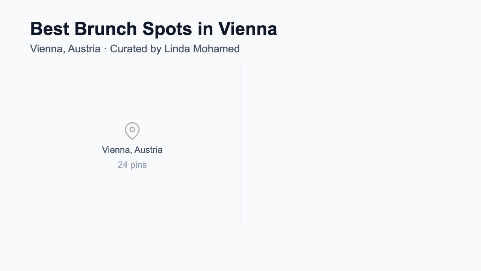Click the word Best in the heading
The image size is (481, 271).
49,29
